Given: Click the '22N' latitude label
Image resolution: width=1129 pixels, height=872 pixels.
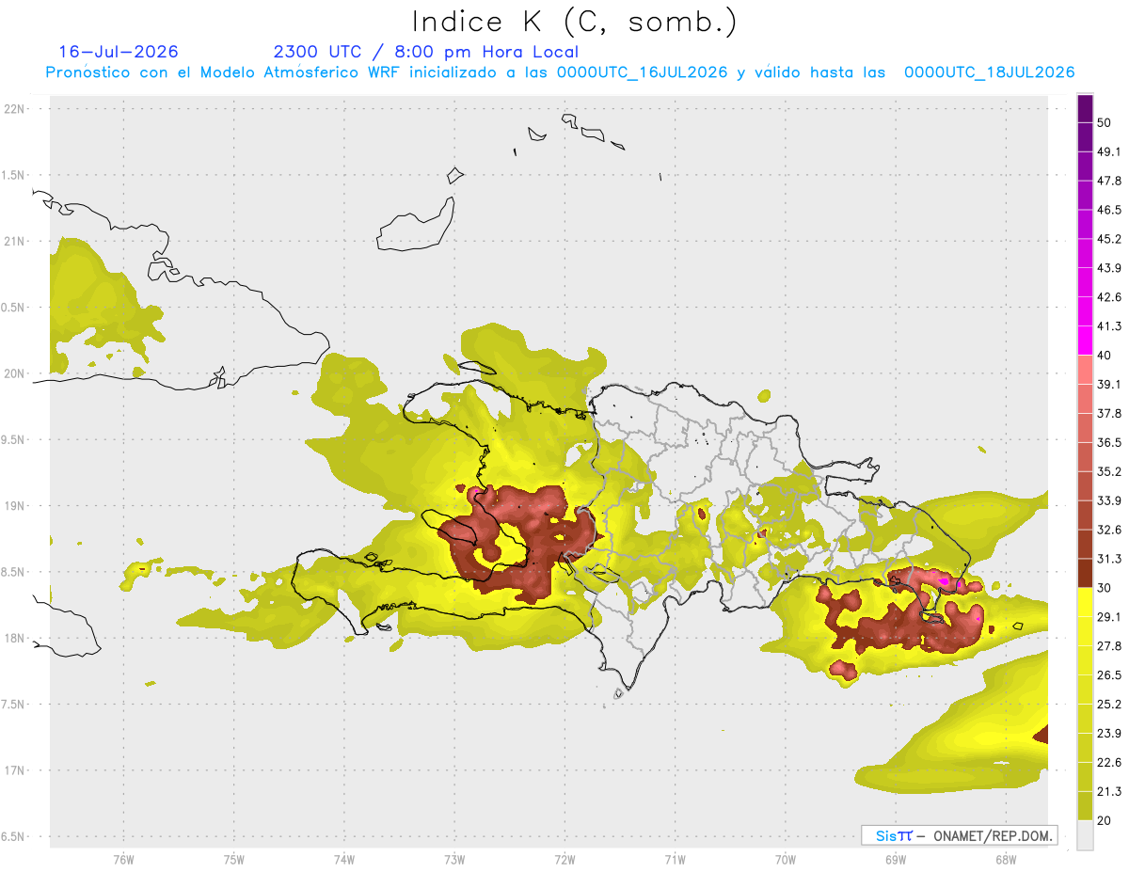Looking at the screenshot, I should [x=15, y=109].
